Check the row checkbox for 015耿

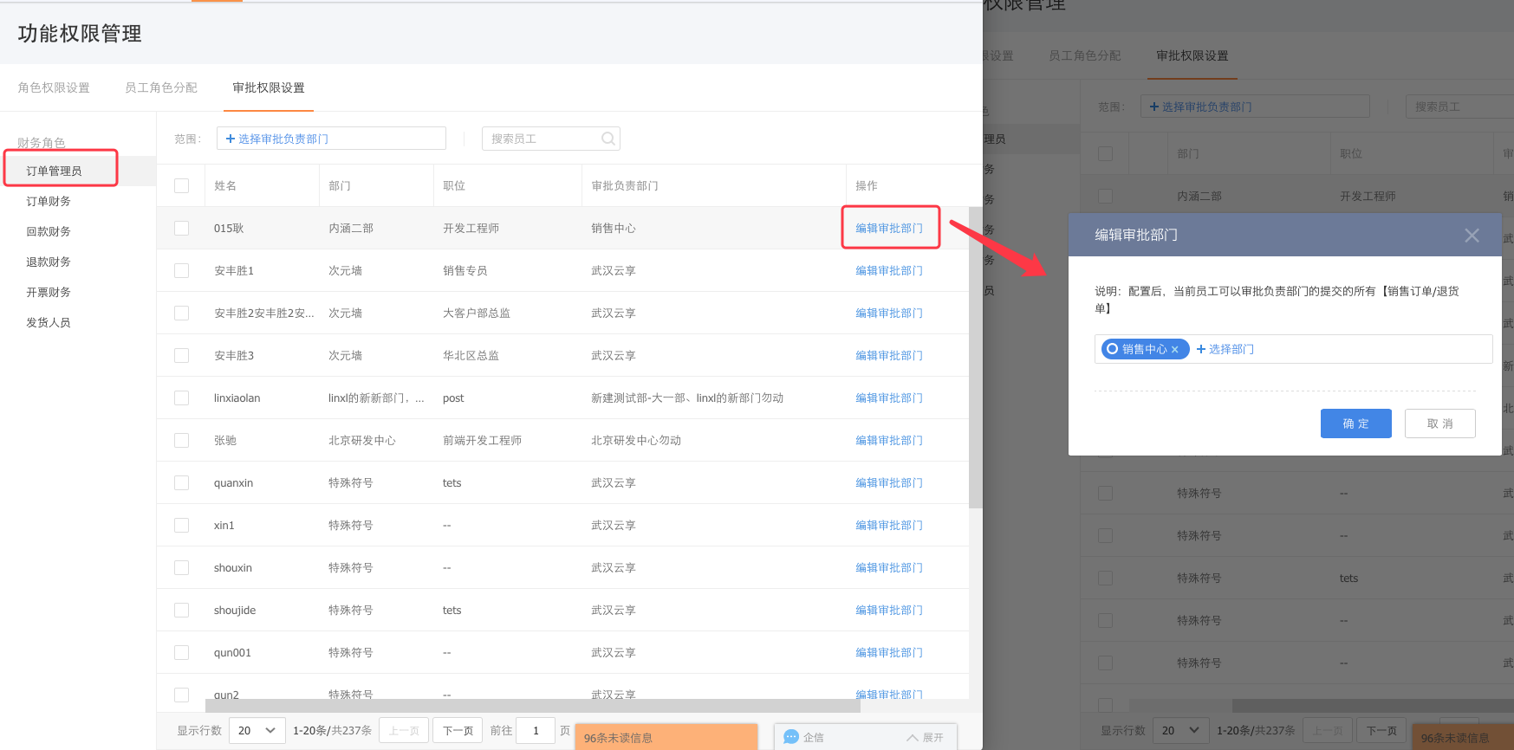coord(181,228)
